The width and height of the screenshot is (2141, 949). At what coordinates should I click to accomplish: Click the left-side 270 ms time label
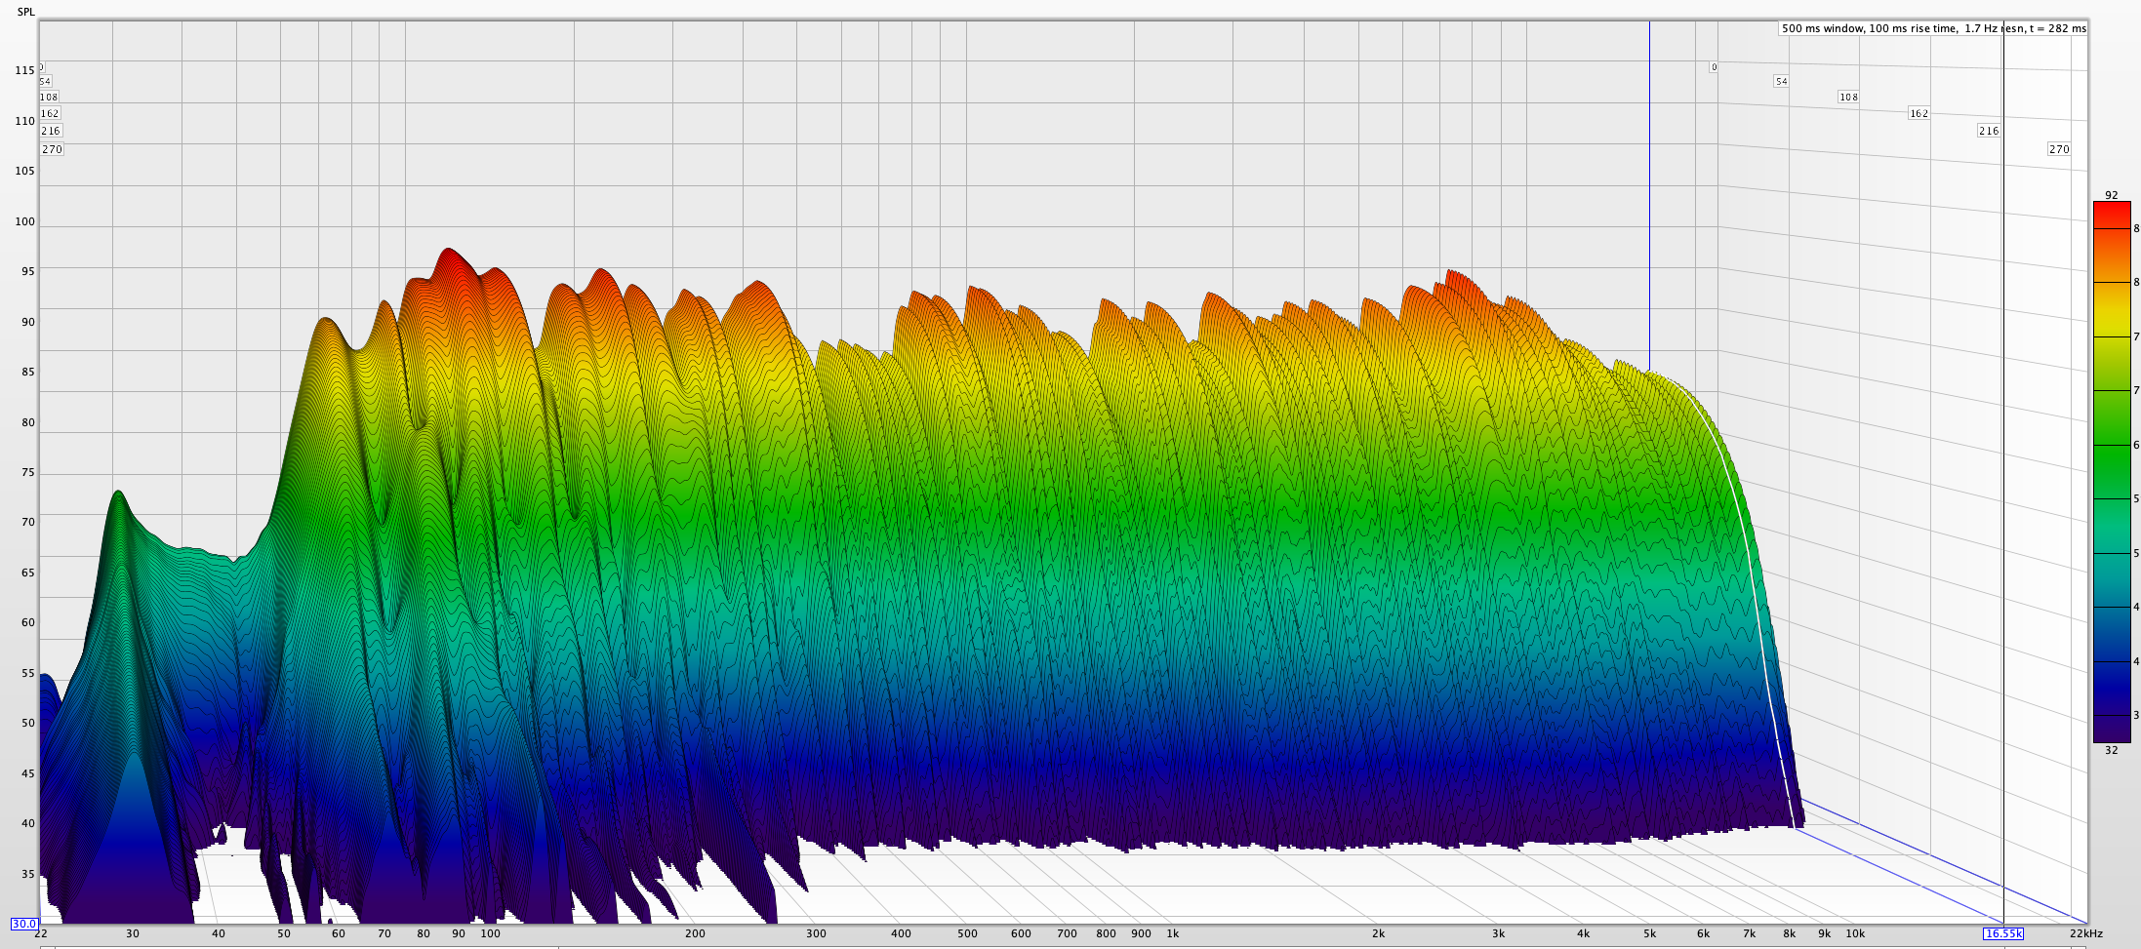52,149
